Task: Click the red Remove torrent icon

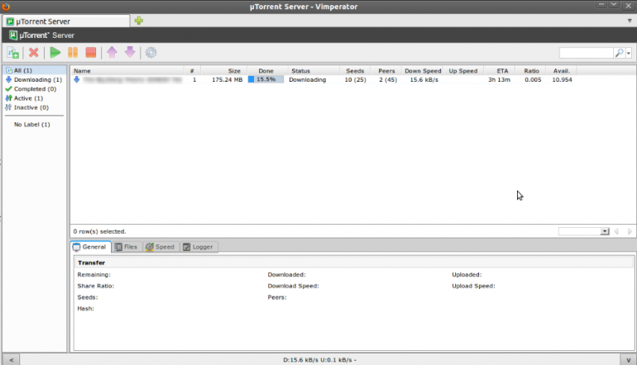Action: [x=34, y=53]
